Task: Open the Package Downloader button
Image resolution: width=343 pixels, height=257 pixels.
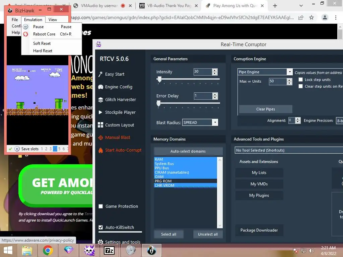Action: pos(259,230)
